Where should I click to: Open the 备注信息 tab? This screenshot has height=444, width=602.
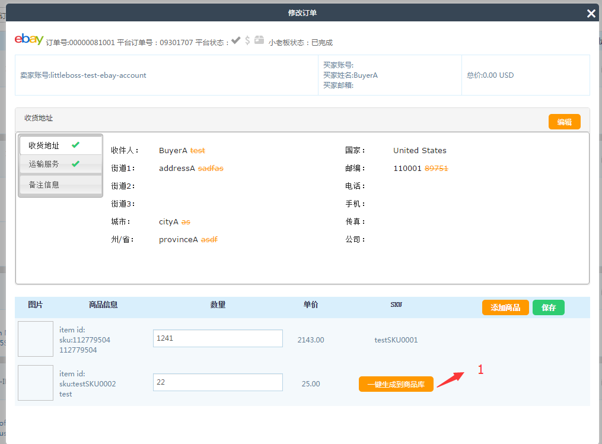[x=44, y=185]
